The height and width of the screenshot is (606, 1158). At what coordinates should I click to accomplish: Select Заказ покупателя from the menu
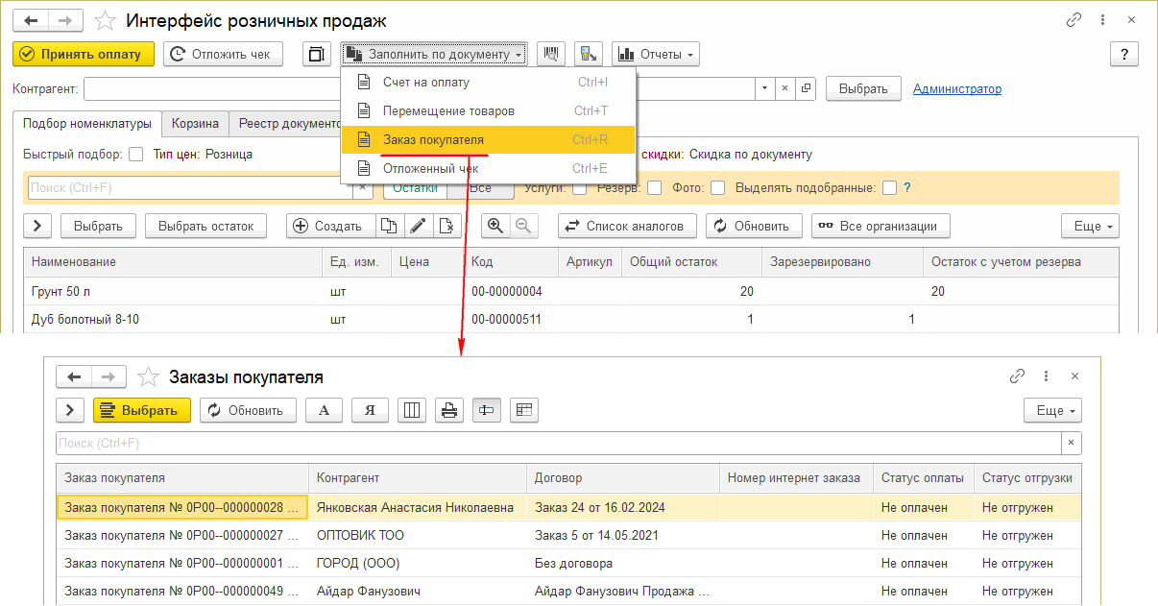pyautogui.click(x=433, y=139)
